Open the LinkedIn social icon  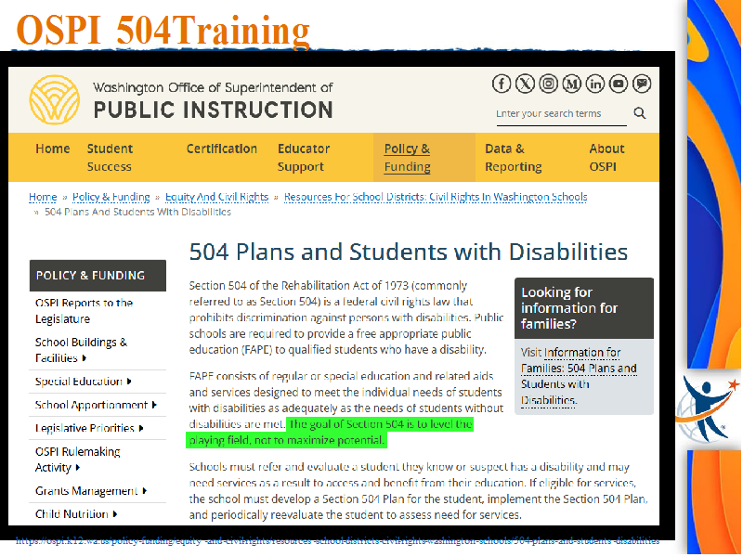tap(594, 84)
